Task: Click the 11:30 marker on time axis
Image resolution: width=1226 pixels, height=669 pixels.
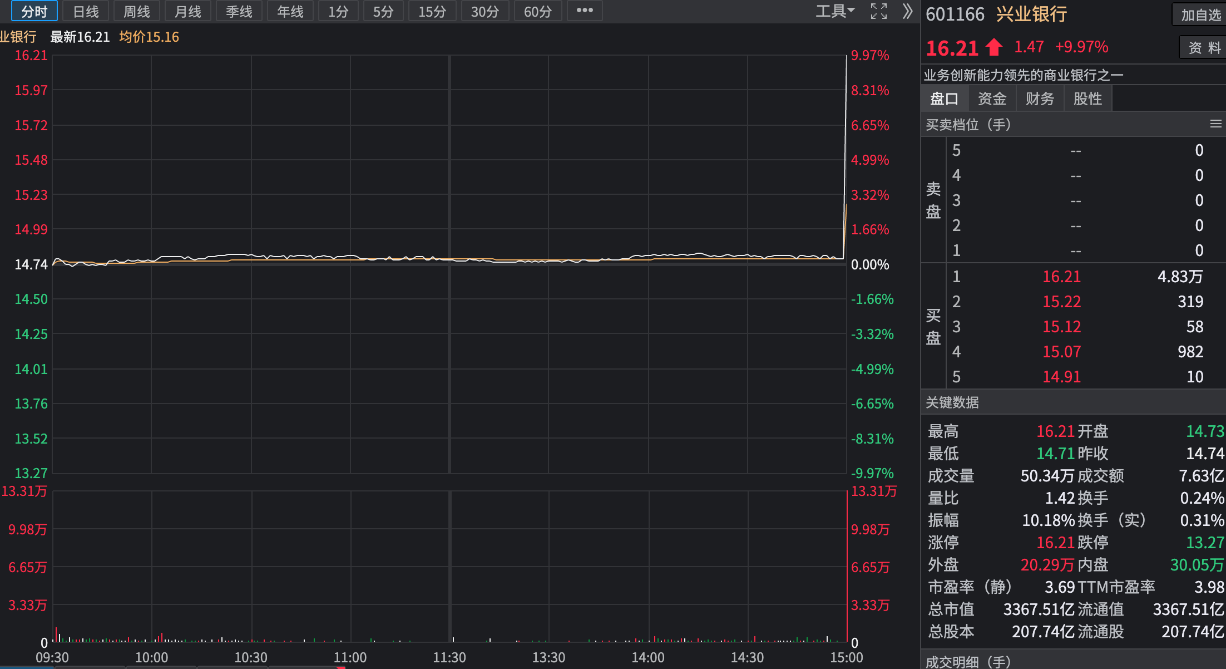Action: 449,657
